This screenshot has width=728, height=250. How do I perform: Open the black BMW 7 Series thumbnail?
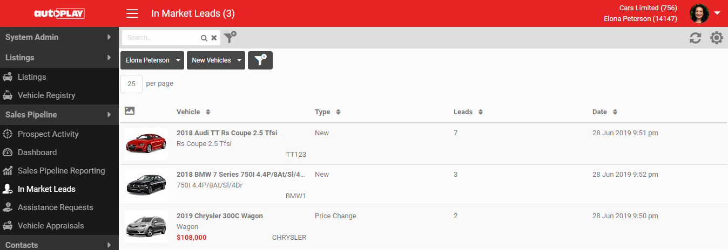coord(146,185)
